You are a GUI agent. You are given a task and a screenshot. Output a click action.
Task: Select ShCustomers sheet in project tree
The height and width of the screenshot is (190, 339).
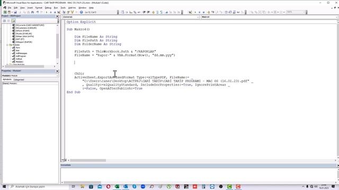point(26,28)
